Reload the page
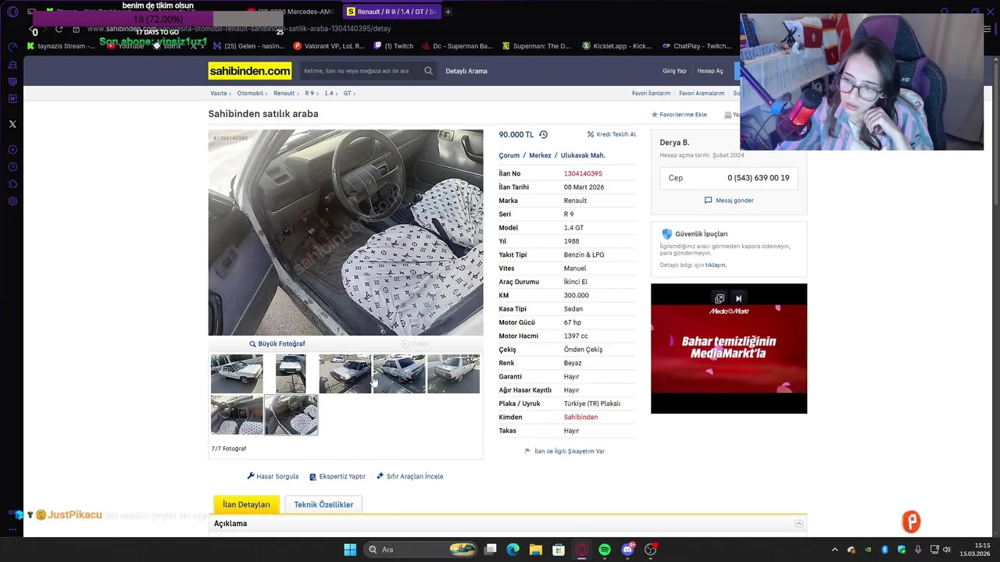The width and height of the screenshot is (1000, 562). tap(59, 29)
